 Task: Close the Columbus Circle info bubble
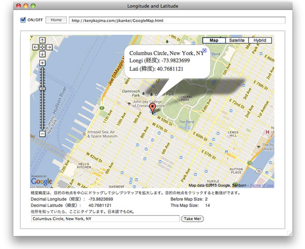tap(204, 51)
